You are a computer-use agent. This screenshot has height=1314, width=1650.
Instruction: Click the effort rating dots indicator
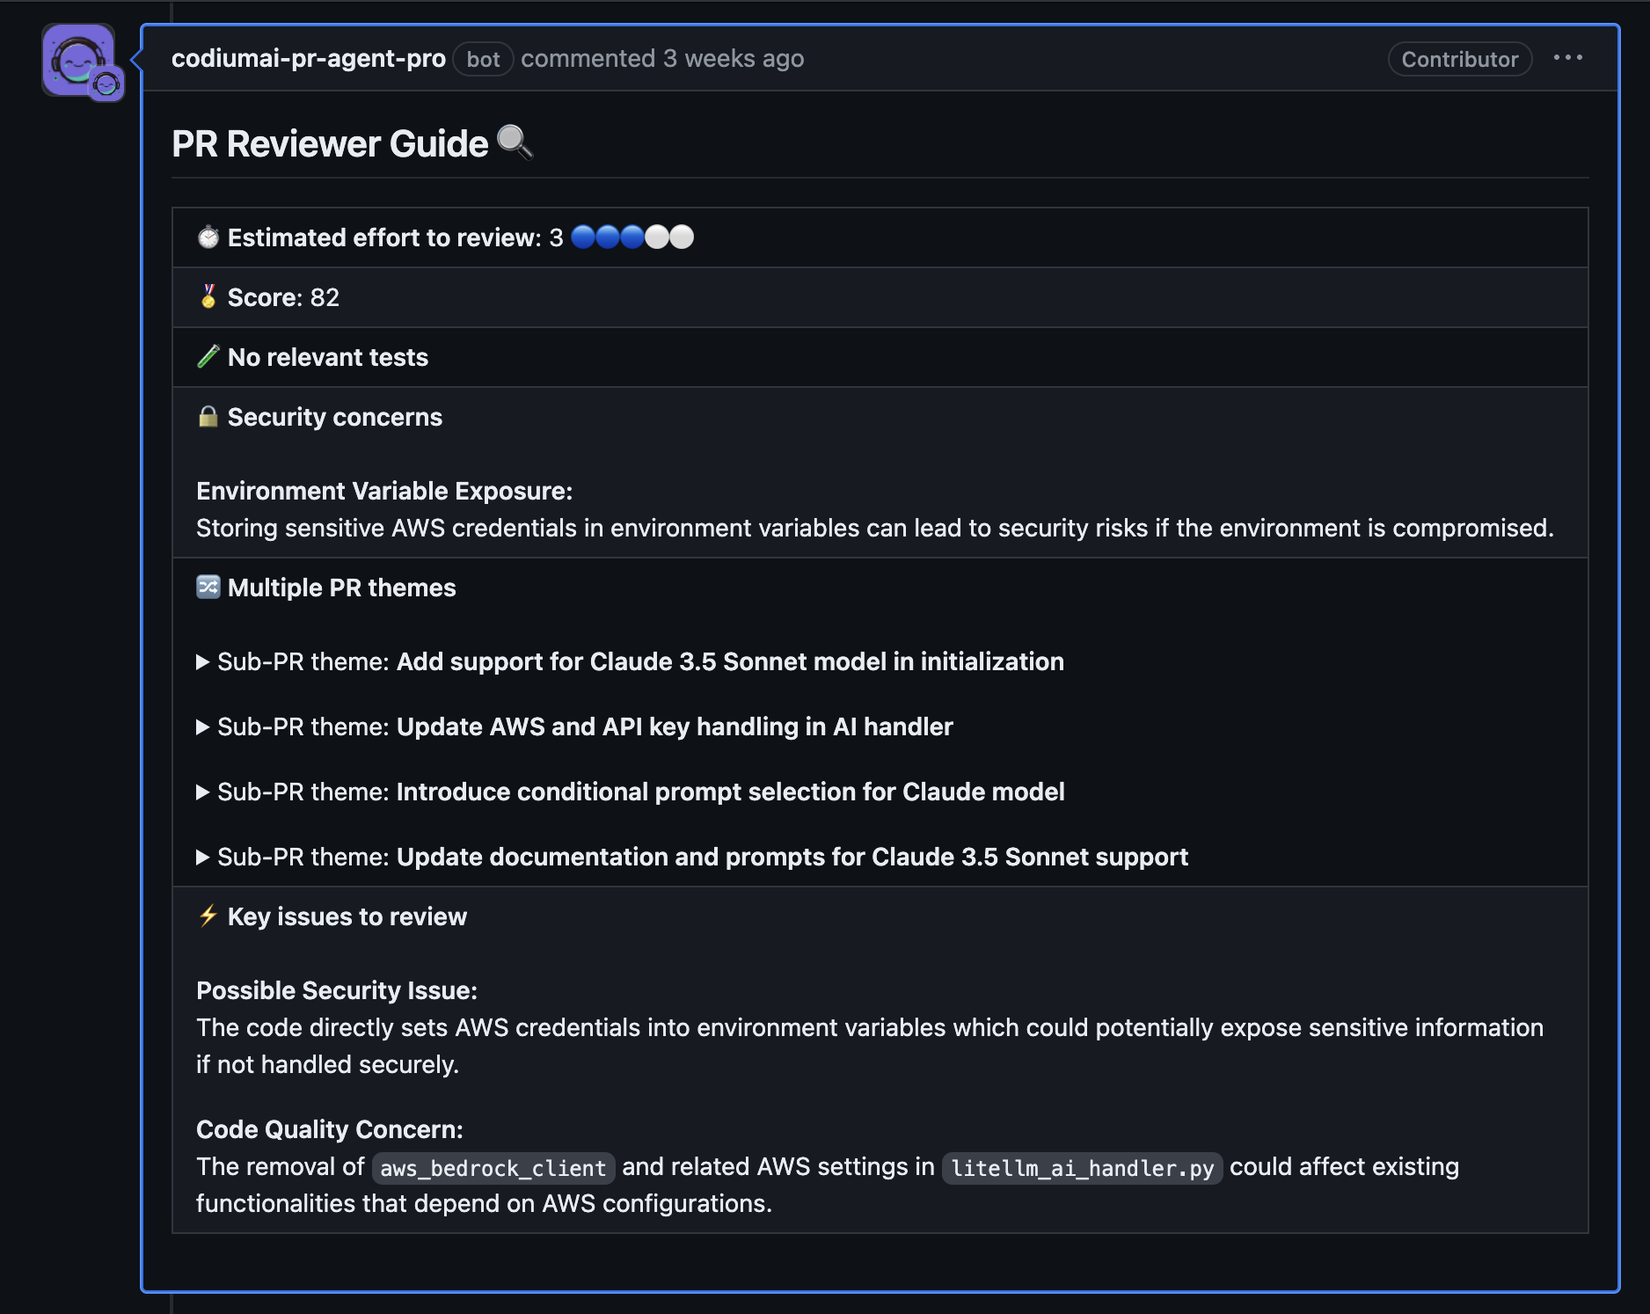coord(632,237)
